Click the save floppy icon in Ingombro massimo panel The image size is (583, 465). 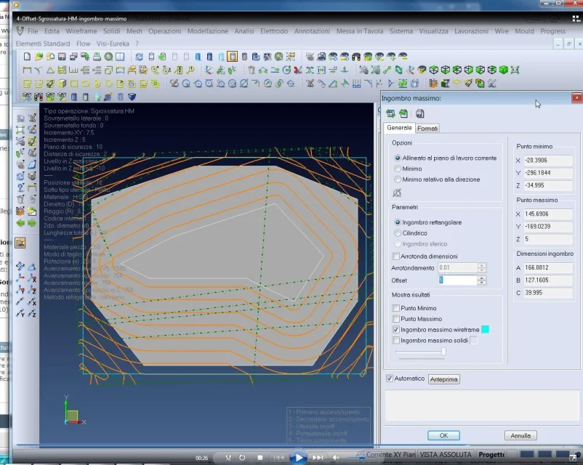419,114
